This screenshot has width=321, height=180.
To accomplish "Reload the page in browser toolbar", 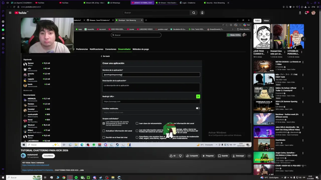I will point(14,7).
